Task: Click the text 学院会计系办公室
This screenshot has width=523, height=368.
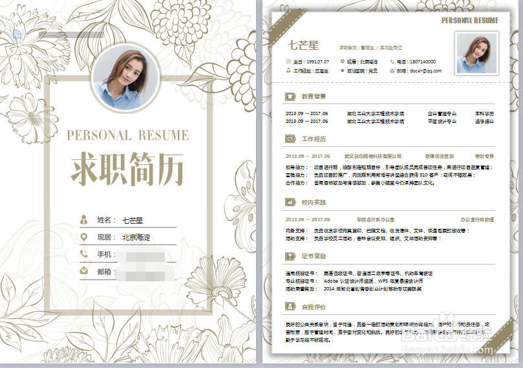Action: [375, 219]
